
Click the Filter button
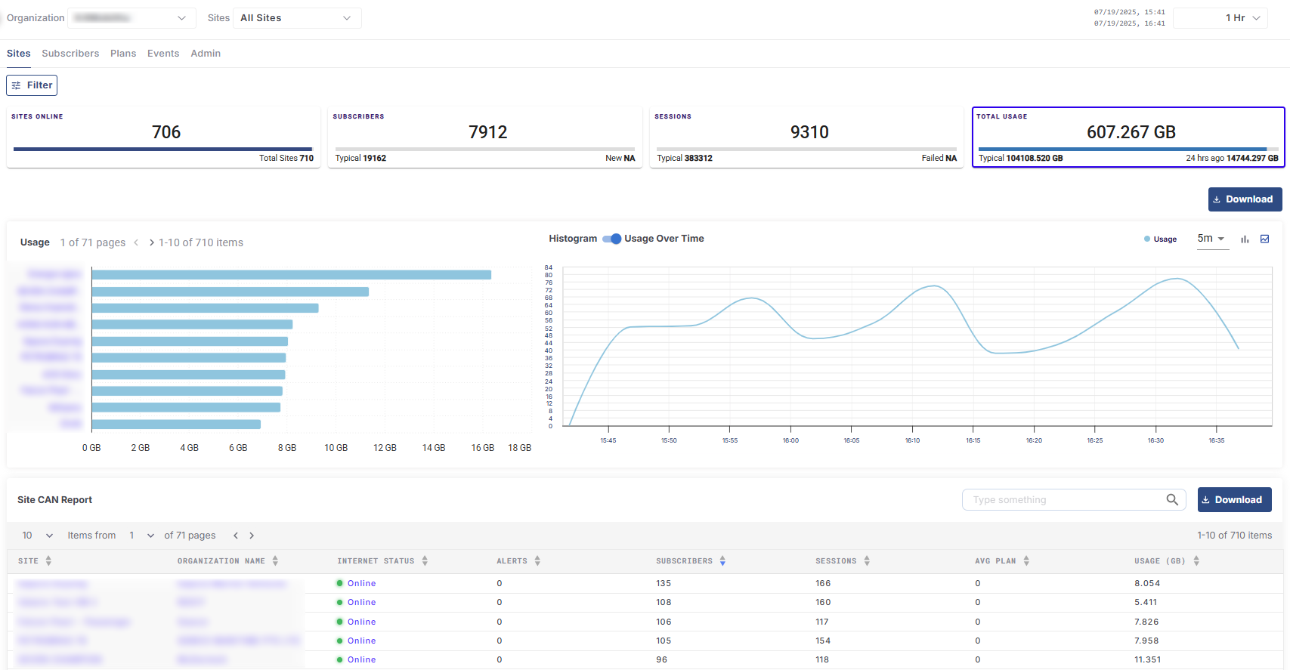point(32,85)
